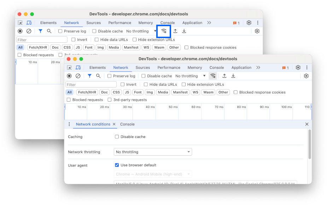This screenshot has height=205, width=327.
Task: Clear network log with the slashed-circle icon
Action: (x=77, y=76)
